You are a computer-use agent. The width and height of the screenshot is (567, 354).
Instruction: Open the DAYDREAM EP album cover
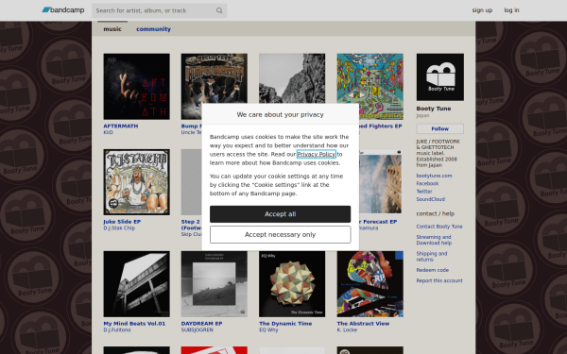(x=215, y=284)
